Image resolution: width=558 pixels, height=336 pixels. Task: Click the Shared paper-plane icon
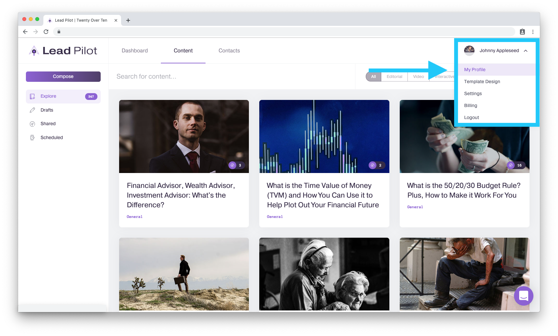pyautogui.click(x=32, y=124)
